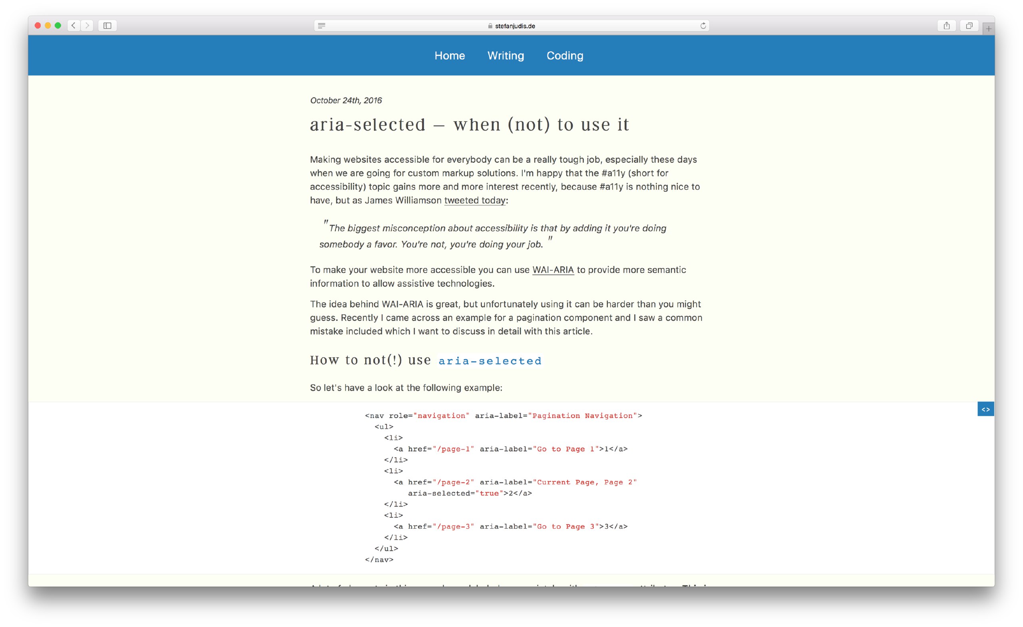
Task: Click the article title heading
Action: coord(470,124)
